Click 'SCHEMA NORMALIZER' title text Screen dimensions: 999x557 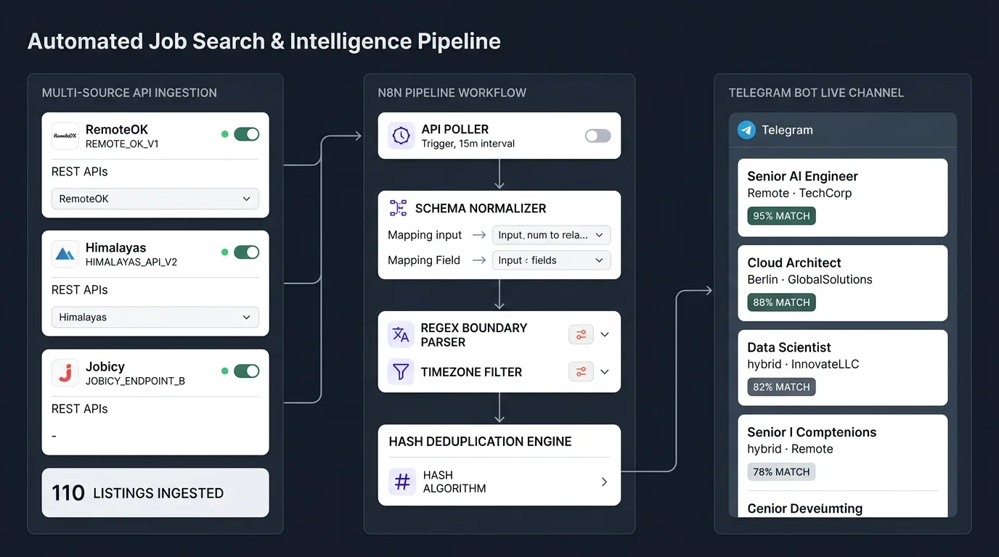tap(481, 208)
